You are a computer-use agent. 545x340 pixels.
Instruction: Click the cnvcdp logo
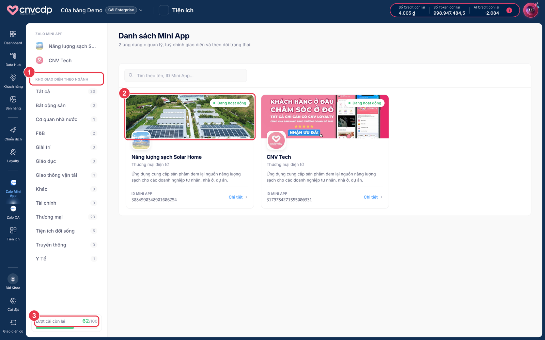click(x=30, y=10)
